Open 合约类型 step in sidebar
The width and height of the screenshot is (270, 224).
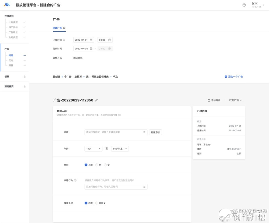tap(13, 37)
